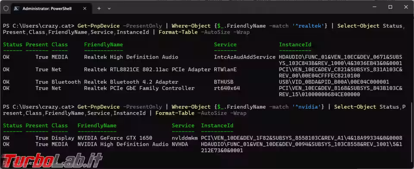Click the shield icon in title bar

[6, 9]
